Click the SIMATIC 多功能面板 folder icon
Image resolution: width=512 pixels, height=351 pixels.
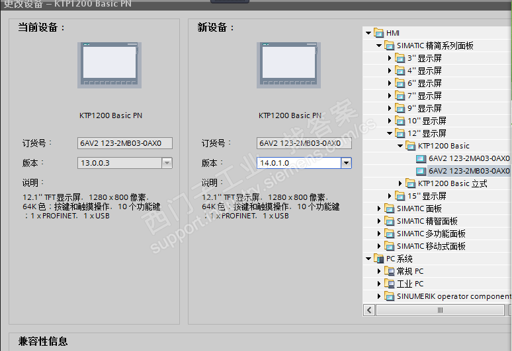point(389,234)
